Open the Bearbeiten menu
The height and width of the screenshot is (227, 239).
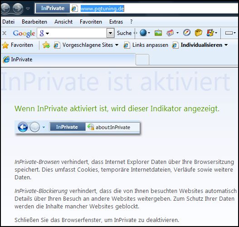click(x=34, y=22)
